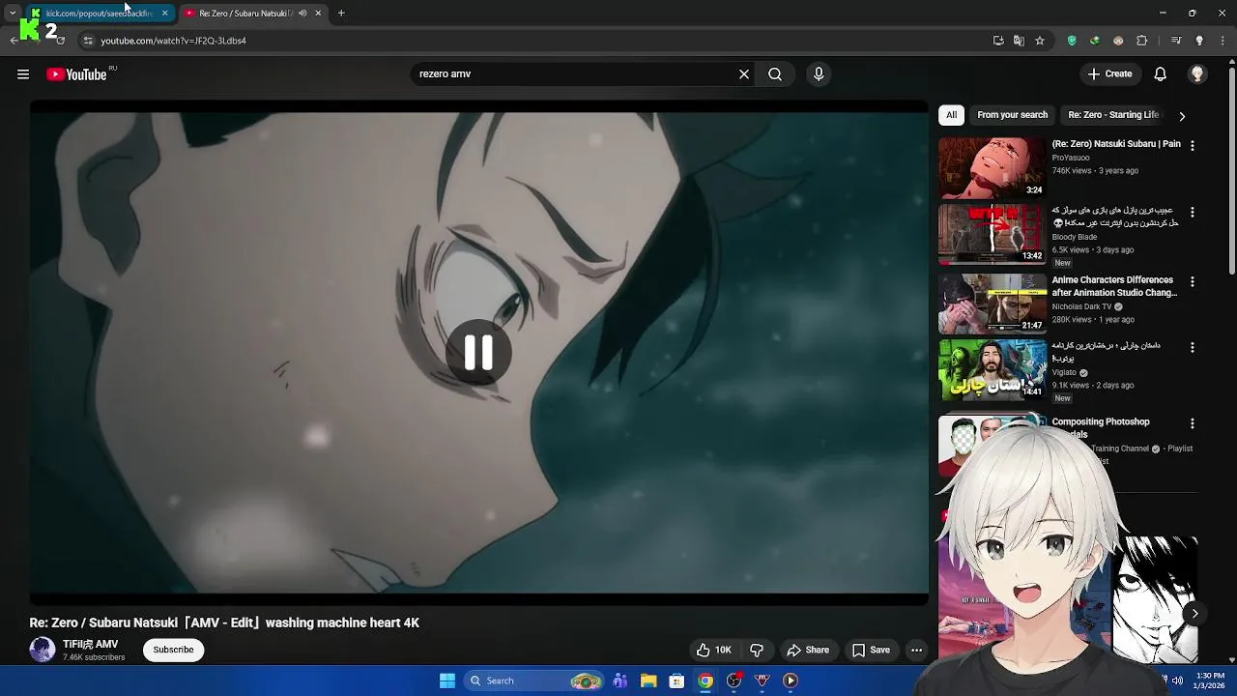The width and height of the screenshot is (1237, 696).
Task: Open OBS Studio from the taskbar
Action: [x=734, y=681]
